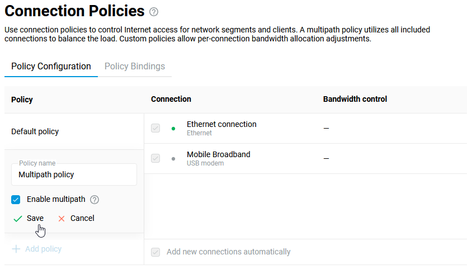Switch to the Policy Configuration tab
The height and width of the screenshot is (269, 472).
coord(51,67)
